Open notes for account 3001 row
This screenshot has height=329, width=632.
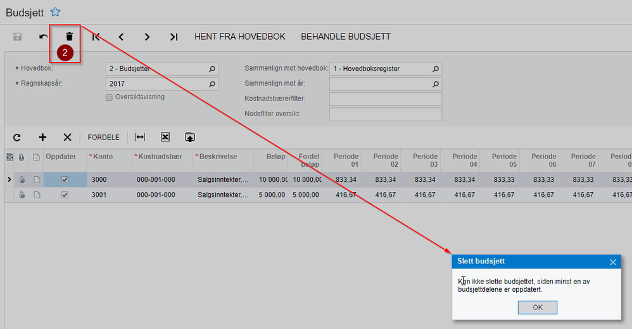click(37, 195)
